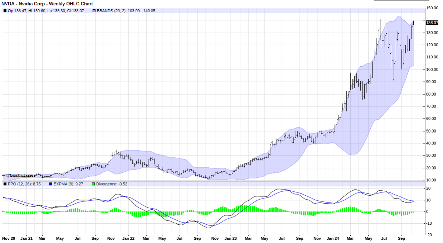The image size is (443, 243).
Task: Click the 90.00 price axis label
Action: 432,82
